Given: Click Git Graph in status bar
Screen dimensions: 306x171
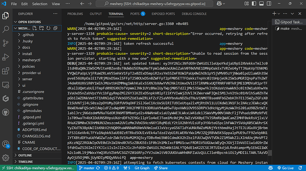Looking at the screenshot, I should point(142,168).
